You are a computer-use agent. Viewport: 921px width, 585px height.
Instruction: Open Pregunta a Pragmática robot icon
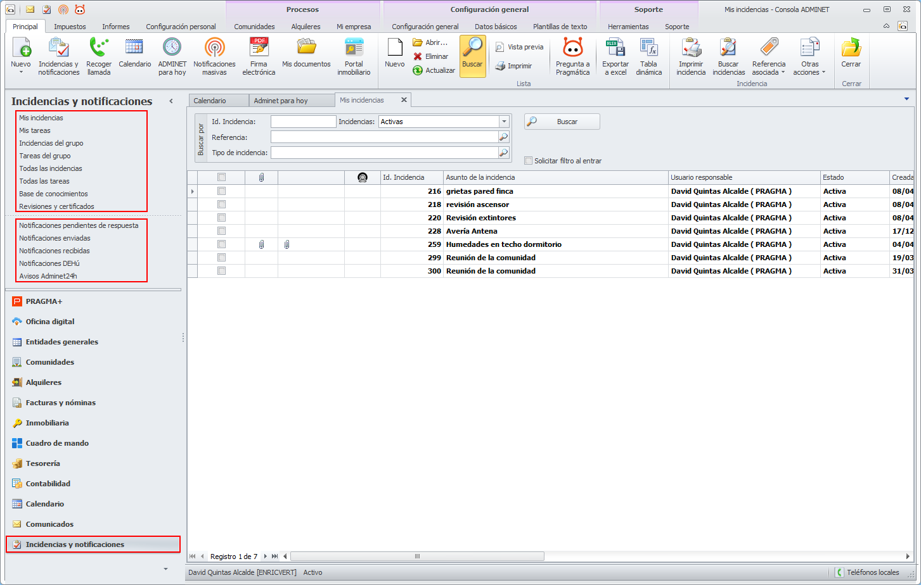tap(572, 48)
